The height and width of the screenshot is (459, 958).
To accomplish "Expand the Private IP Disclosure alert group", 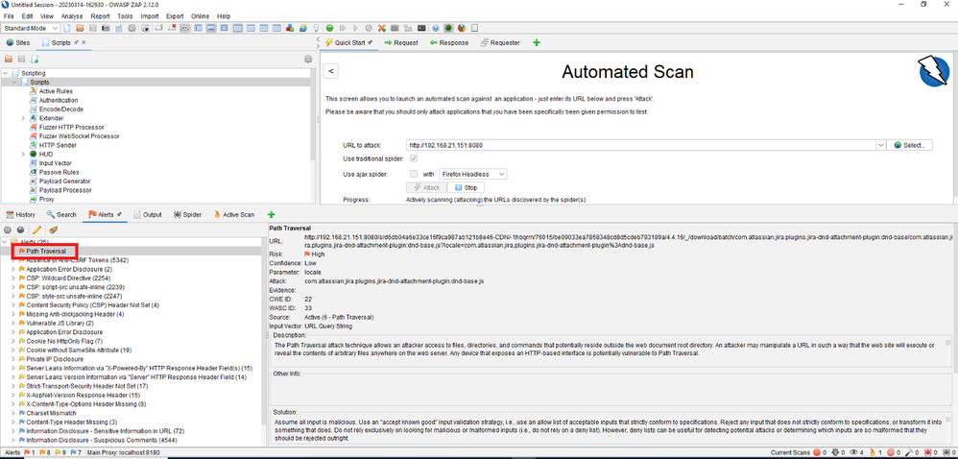I will pyautogui.click(x=12, y=359).
